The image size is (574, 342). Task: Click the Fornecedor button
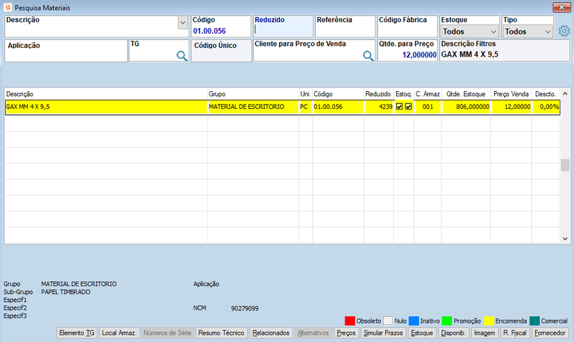click(550, 333)
